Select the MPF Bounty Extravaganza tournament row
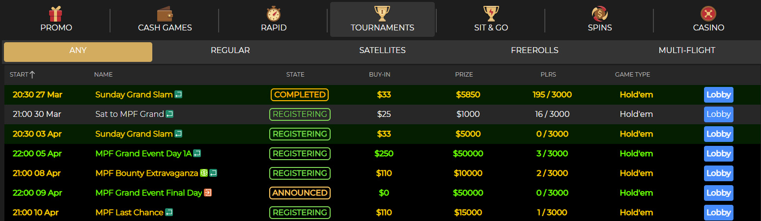Image resolution: width=761 pixels, height=221 pixels. pos(382,173)
